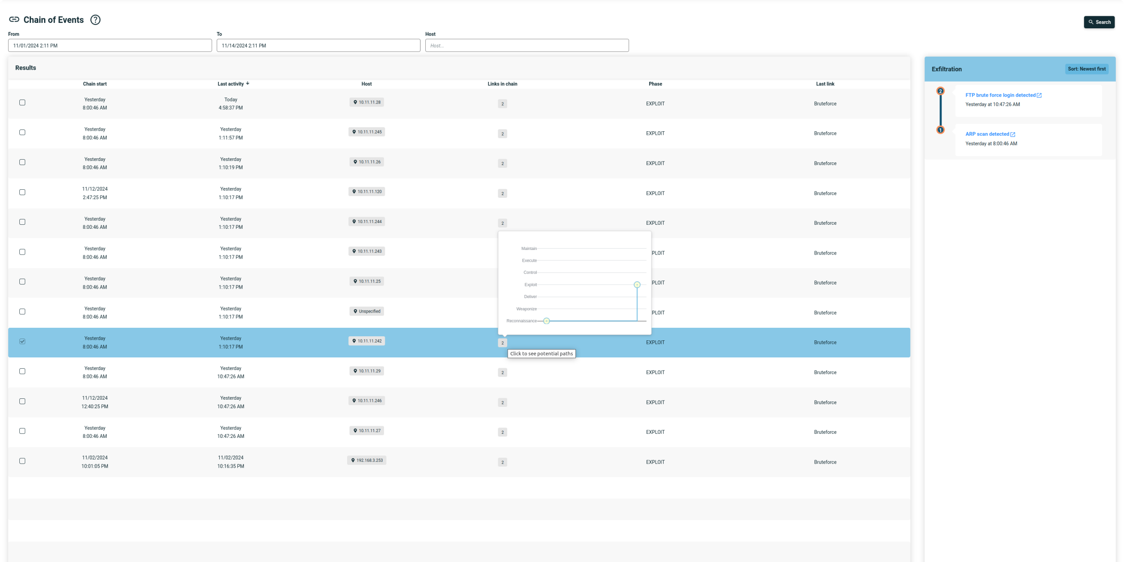Open FTP brute force login detected link
Image resolution: width=1124 pixels, height=562 pixels.
[x=1000, y=95]
